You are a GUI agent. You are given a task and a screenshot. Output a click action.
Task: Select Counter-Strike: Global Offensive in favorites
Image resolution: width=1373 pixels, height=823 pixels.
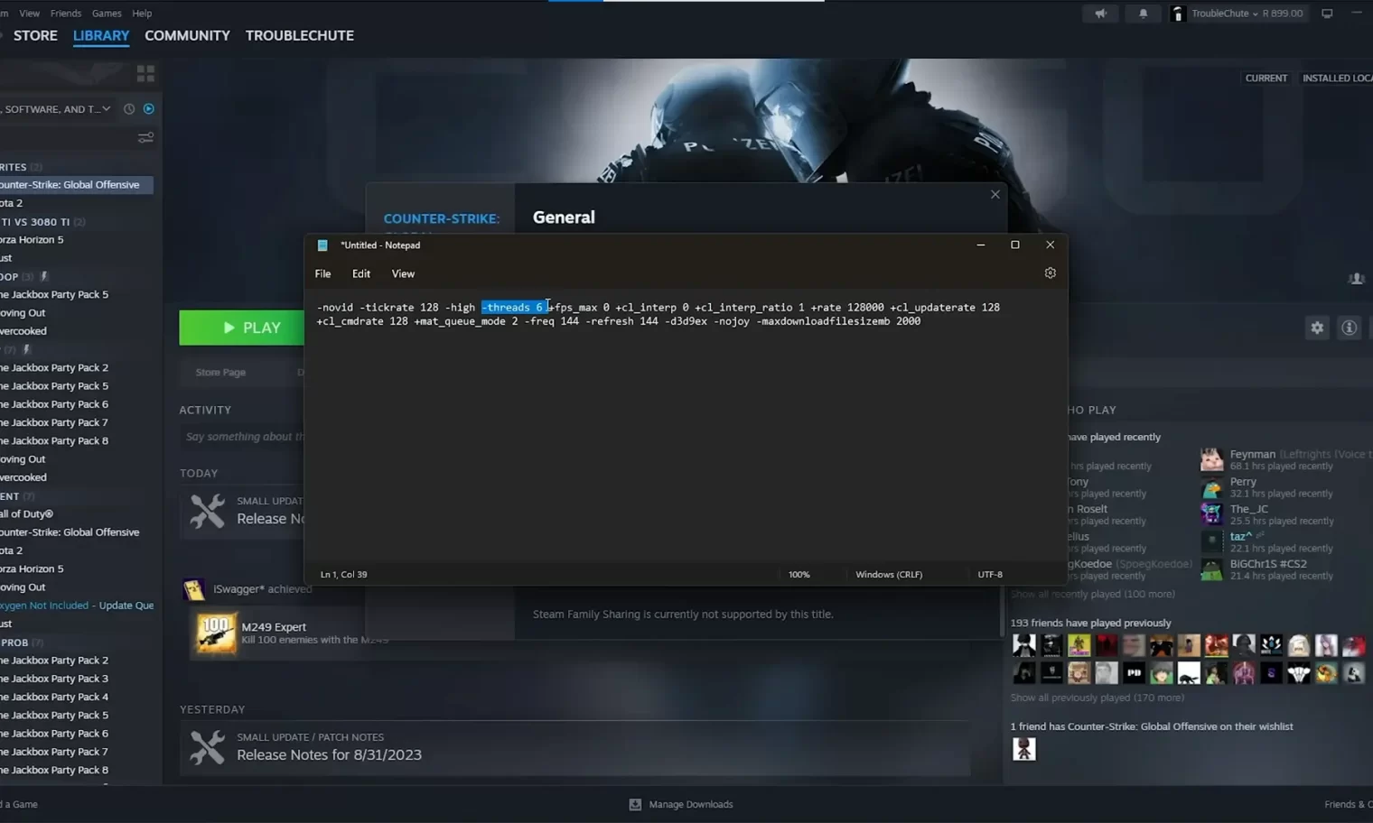(x=77, y=185)
